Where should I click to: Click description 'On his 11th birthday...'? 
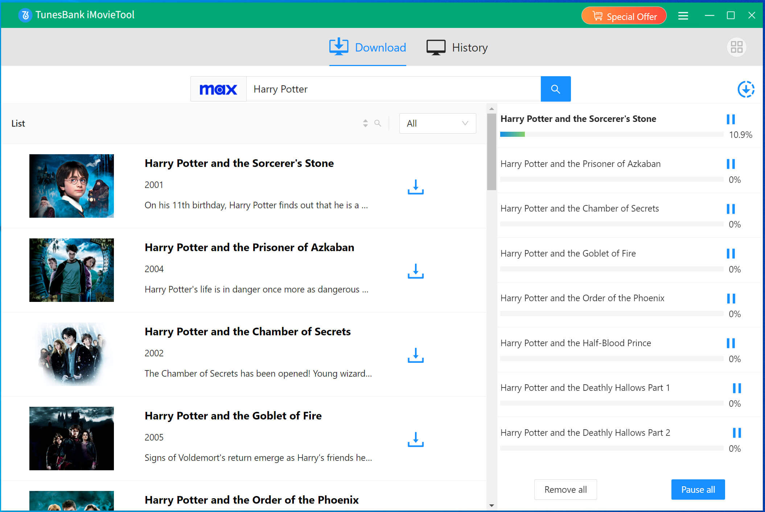pyautogui.click(x=256, y=205)
